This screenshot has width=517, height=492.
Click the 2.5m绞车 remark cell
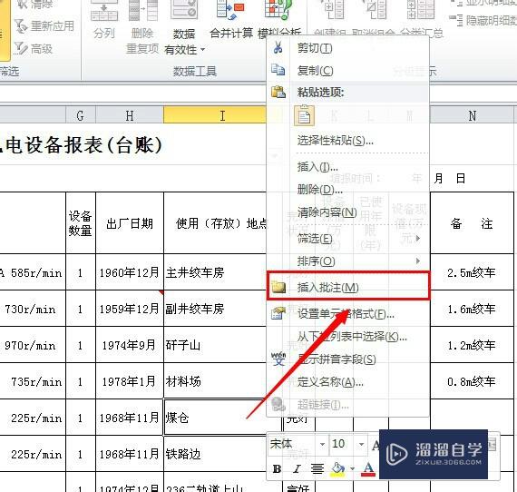coord(472,272)
